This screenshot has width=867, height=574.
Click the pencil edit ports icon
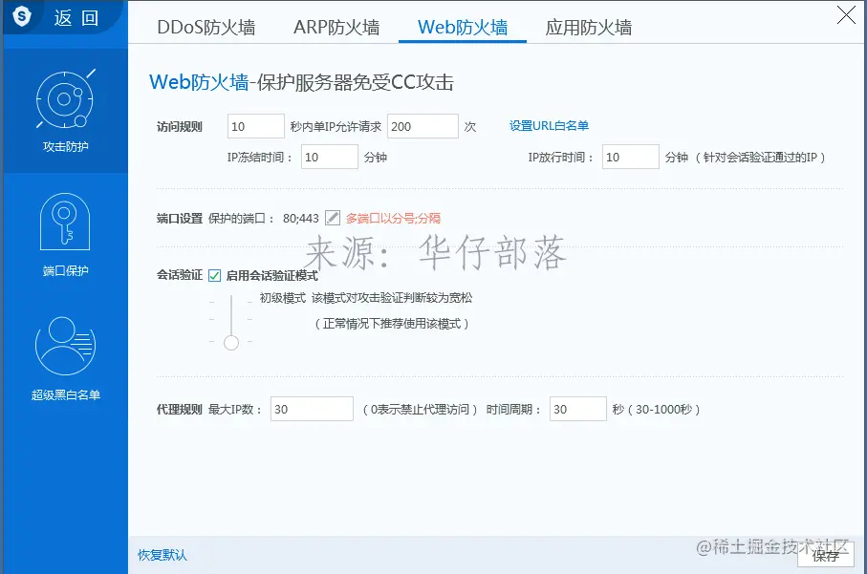pos(333,218)
